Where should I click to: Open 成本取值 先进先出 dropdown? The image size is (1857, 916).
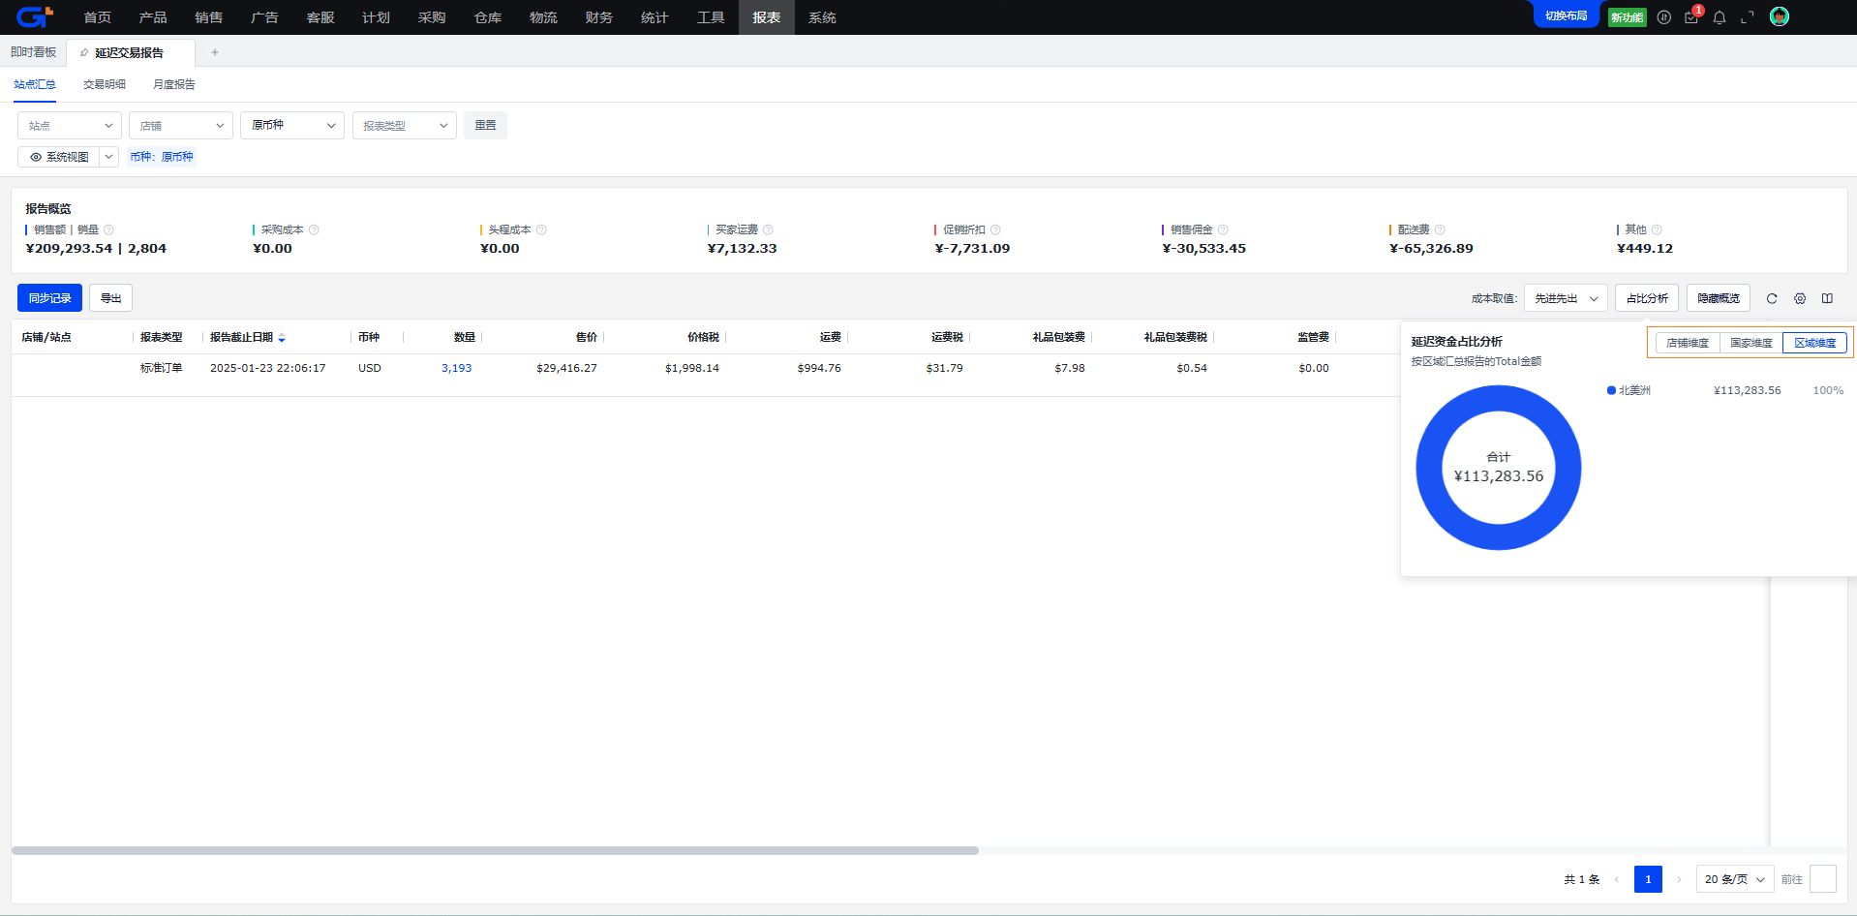pos(1566,298)
